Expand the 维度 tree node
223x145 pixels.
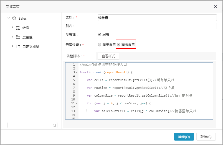tap(12, 27)
